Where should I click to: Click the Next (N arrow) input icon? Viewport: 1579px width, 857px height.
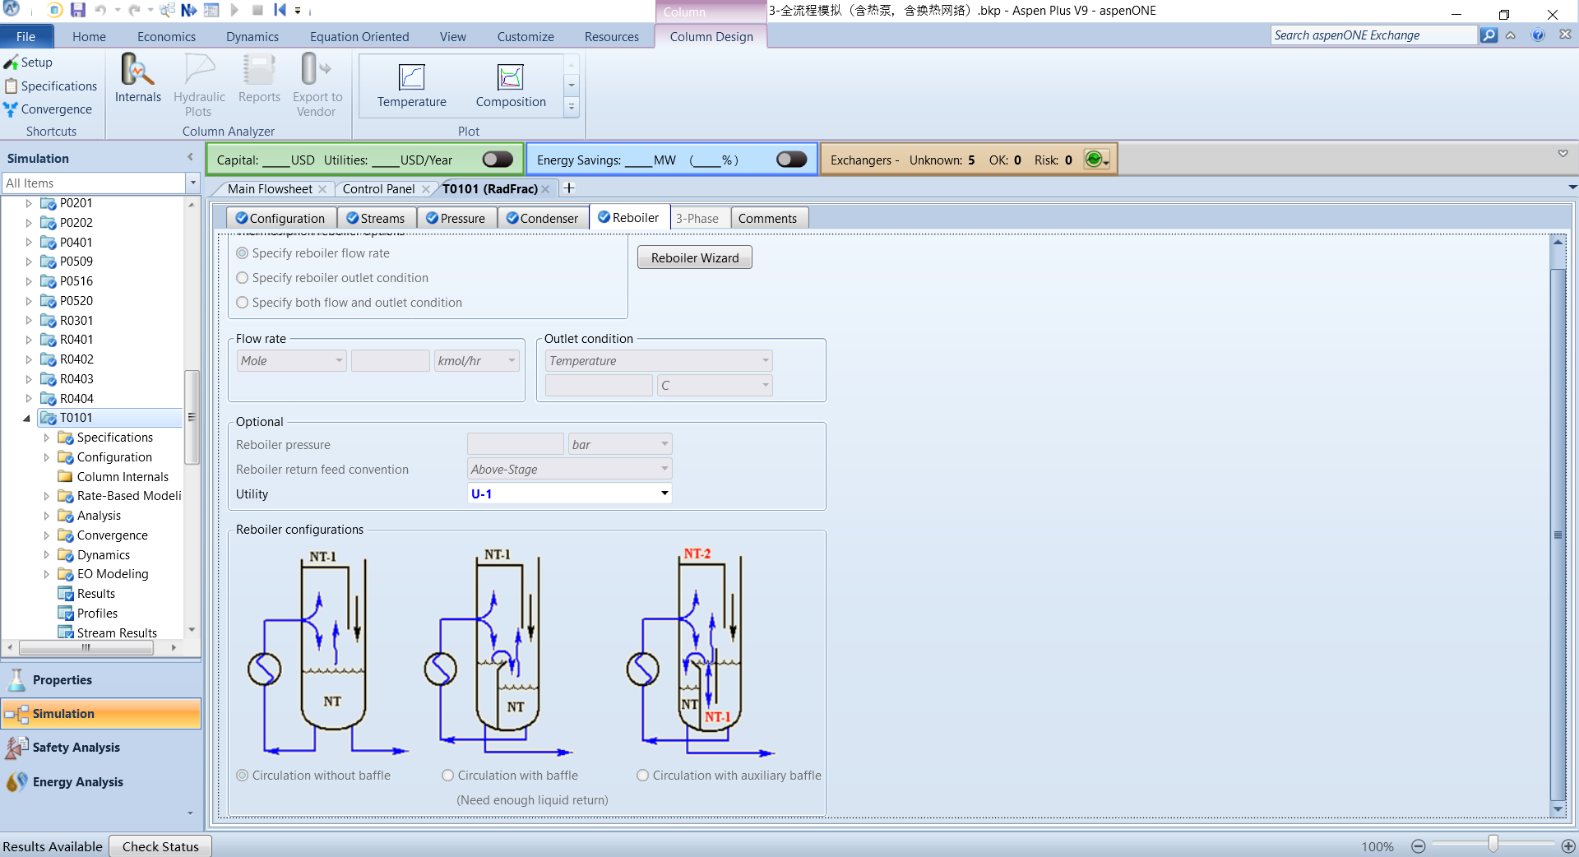(189, 11)
